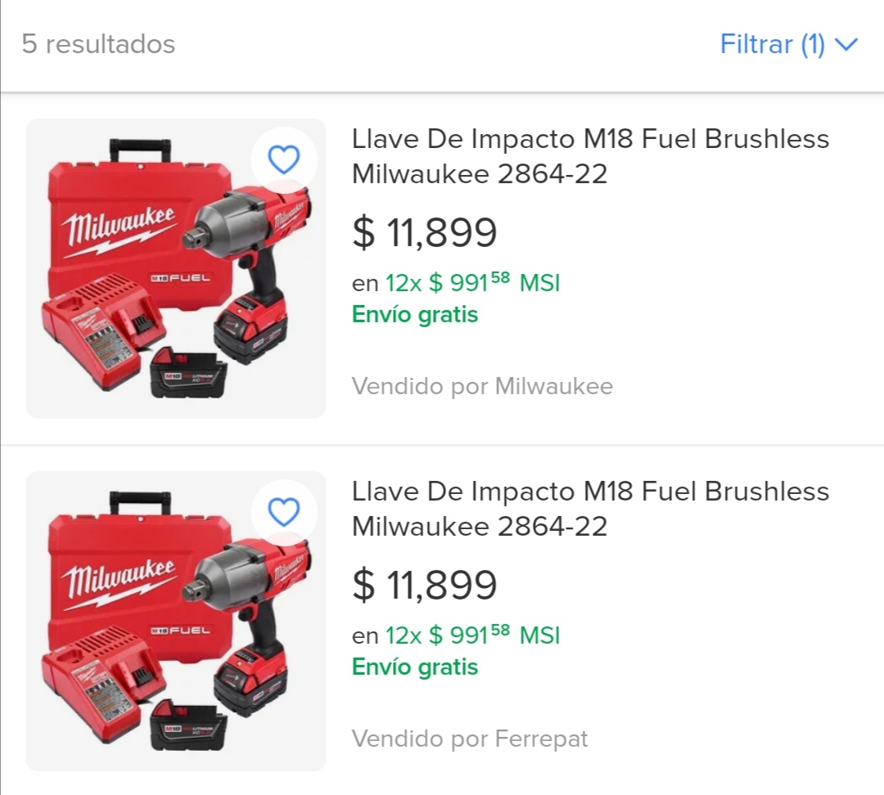Tap Envío gratis on the second listing

coord(415,667)
